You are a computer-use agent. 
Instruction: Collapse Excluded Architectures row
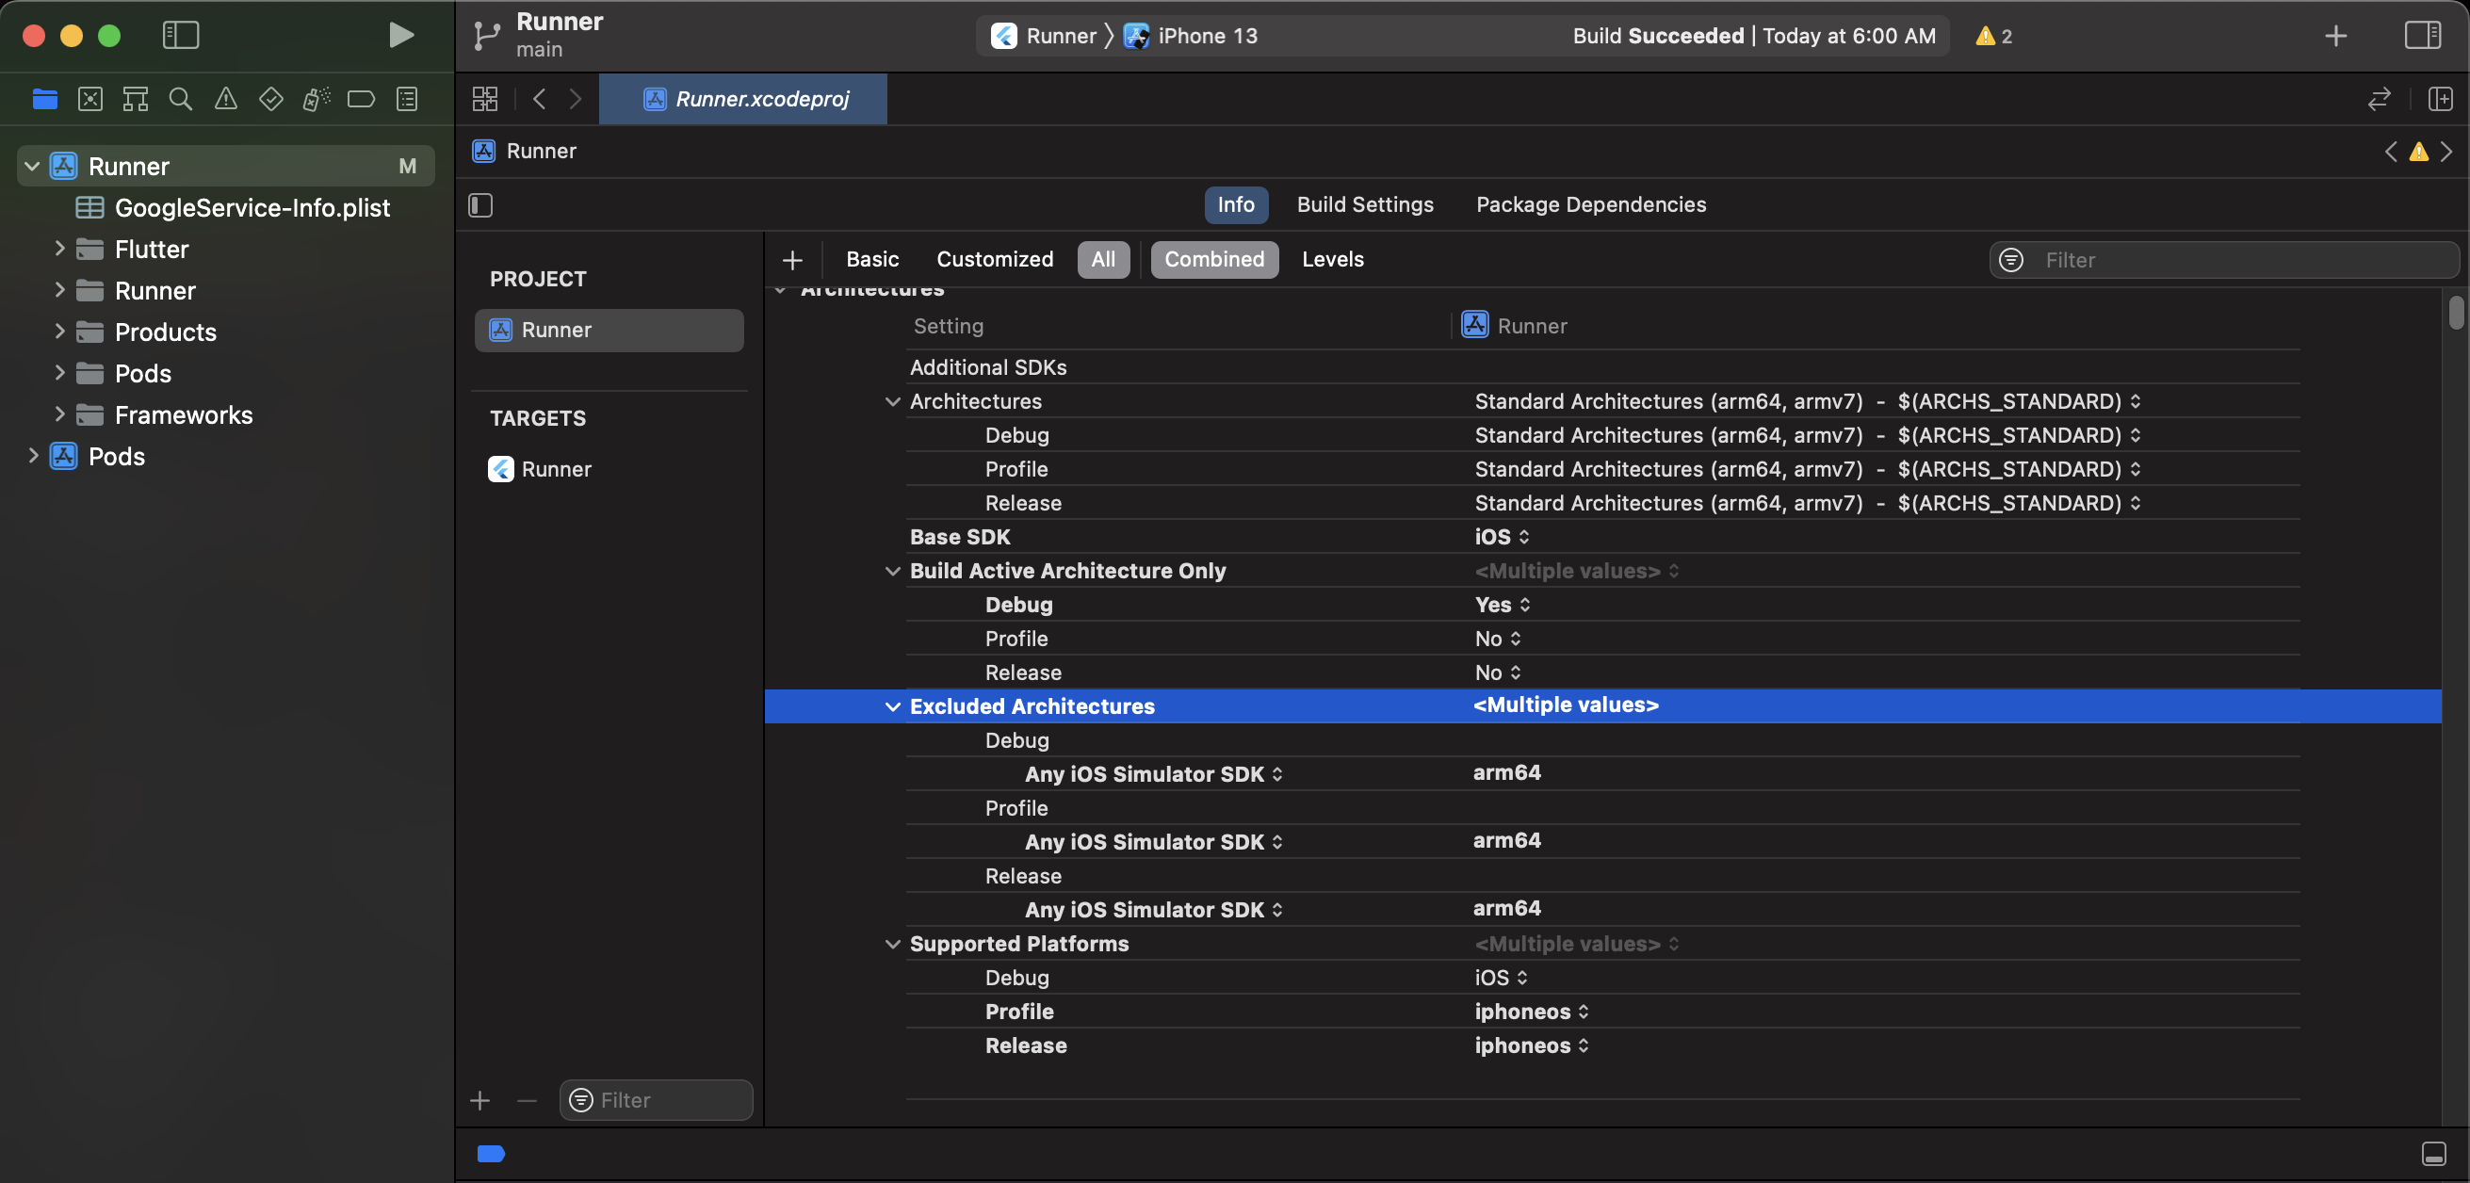coord(892,706)
